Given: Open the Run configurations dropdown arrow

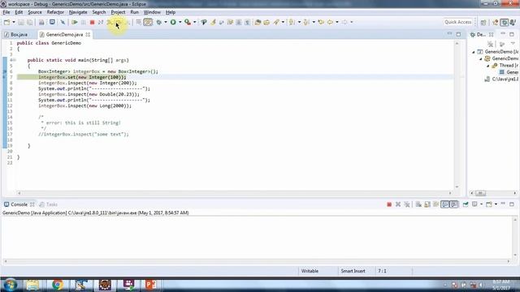Looking at the screenshot, I should coord(180,22).
